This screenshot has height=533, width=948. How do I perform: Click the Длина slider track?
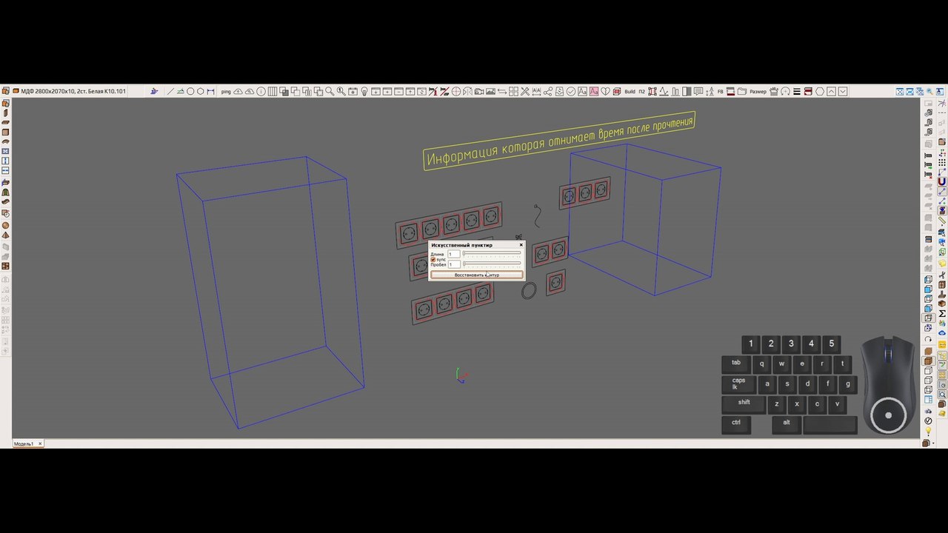coord(492,254)
